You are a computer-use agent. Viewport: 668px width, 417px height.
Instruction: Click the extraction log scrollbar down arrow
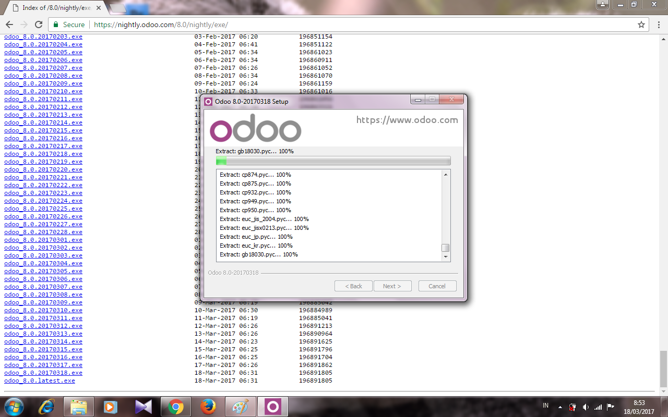coord(445,256)
